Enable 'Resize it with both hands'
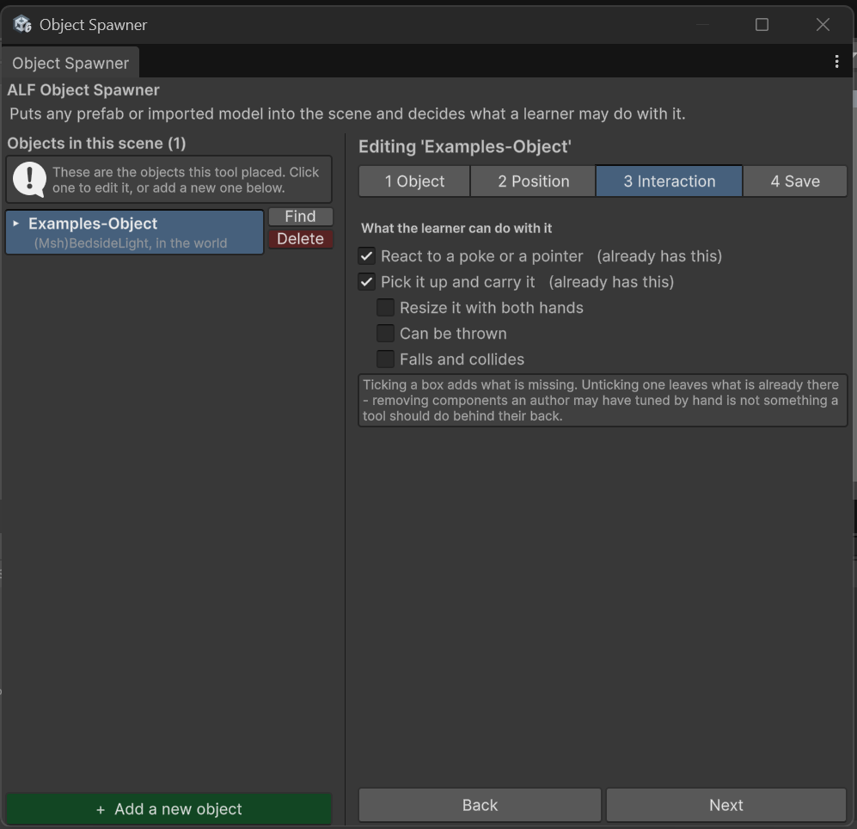 point(385,307)
